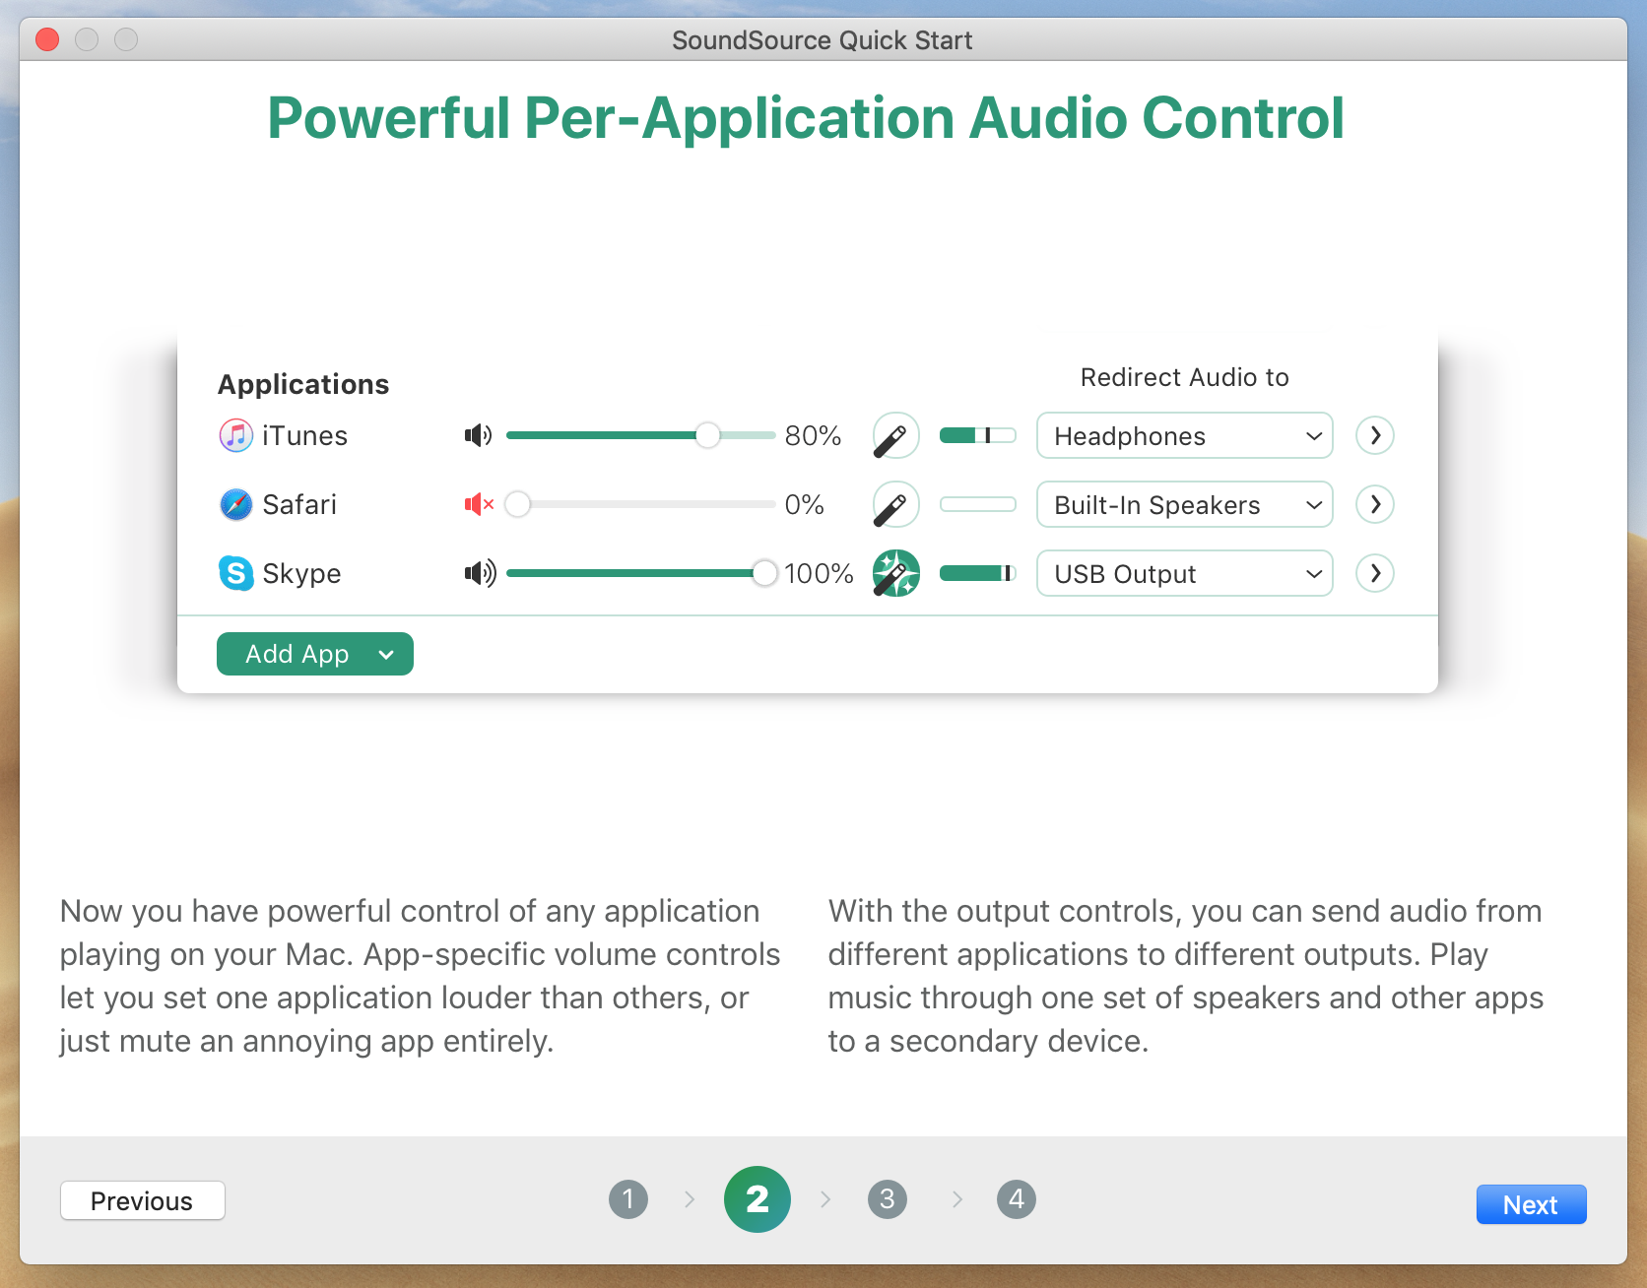This screenshot has width=1647, height=1288.
Task: Click the empty Safari audio level meter
Action: 978,504
